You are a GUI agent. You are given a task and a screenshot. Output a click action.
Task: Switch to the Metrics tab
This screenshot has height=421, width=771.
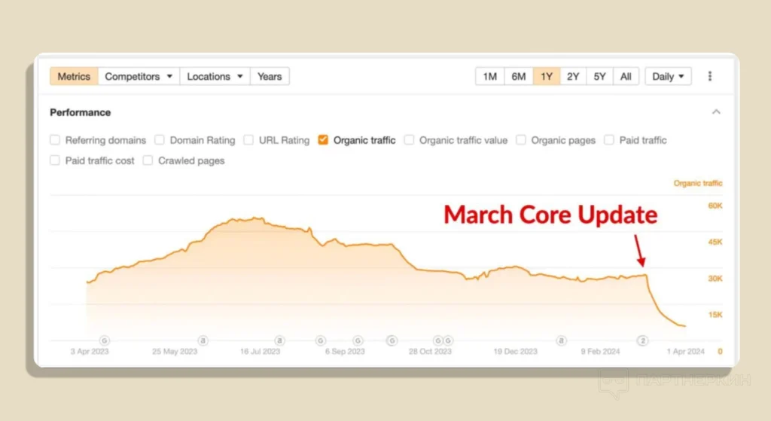(x=74, y=76)
